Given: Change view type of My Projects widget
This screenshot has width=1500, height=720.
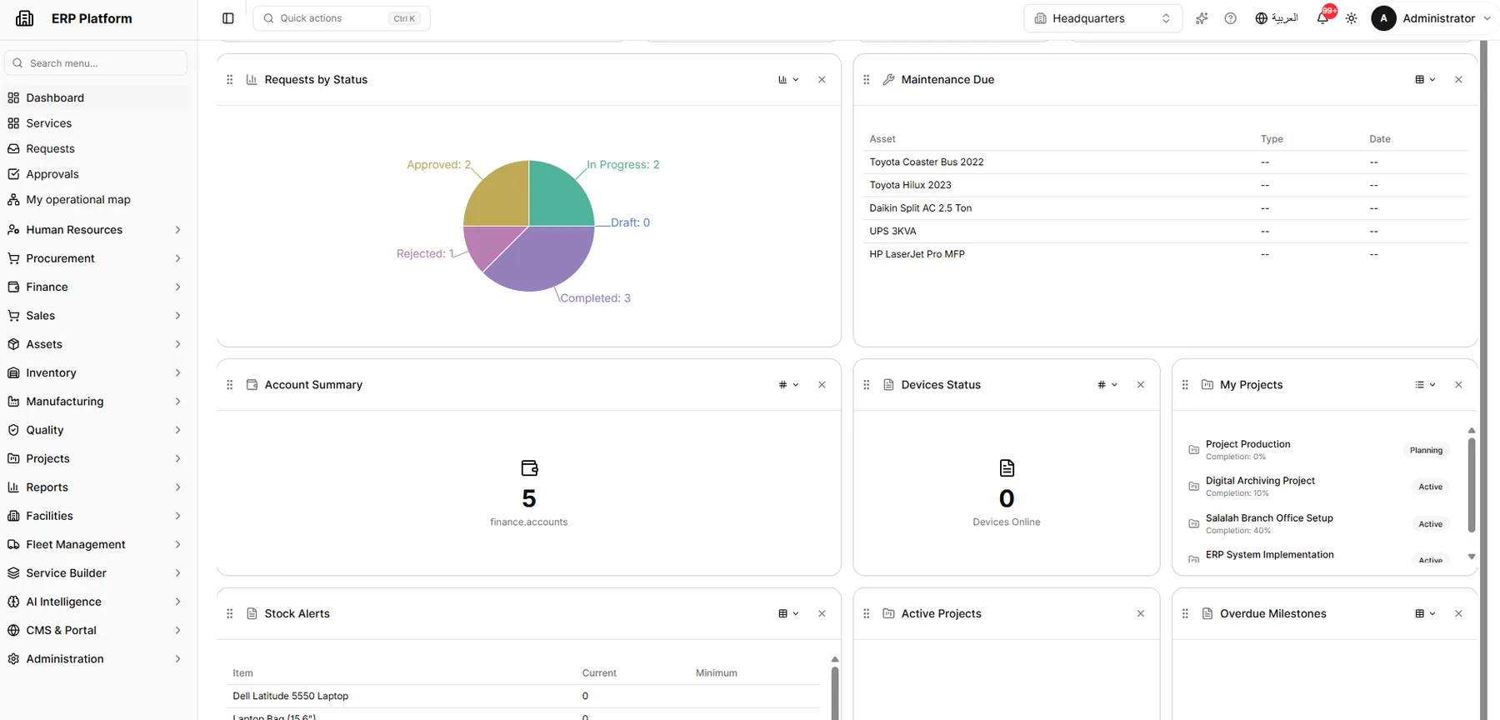Looking at the screenshot, I should (x=1425, y=385).
